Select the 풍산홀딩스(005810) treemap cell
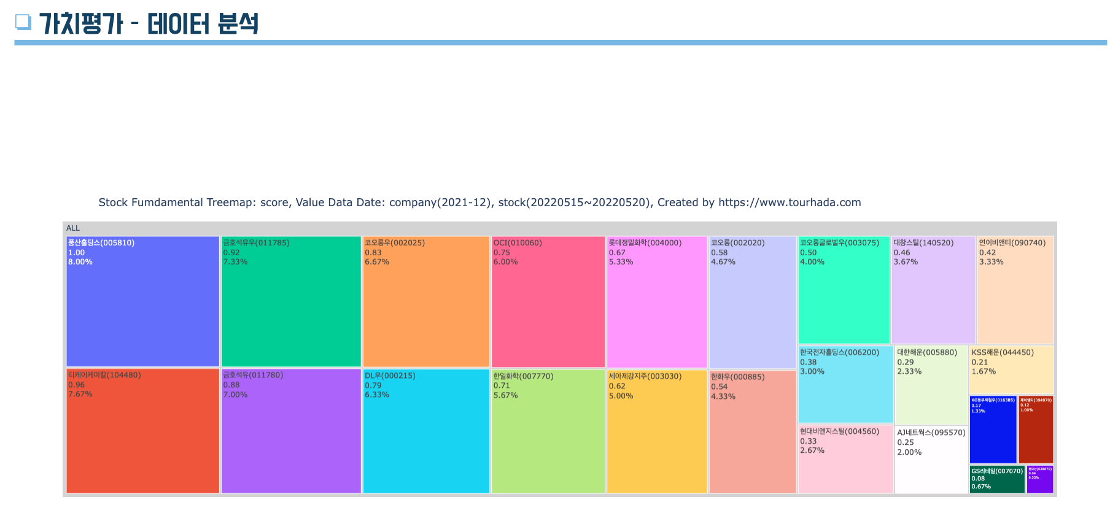Screen dimensions: 1110x513 point(142,301)
